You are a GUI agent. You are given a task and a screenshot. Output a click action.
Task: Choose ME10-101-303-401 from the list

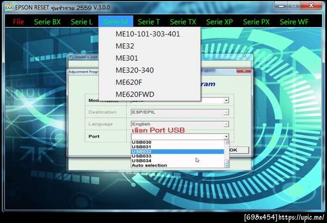(149, 34)
